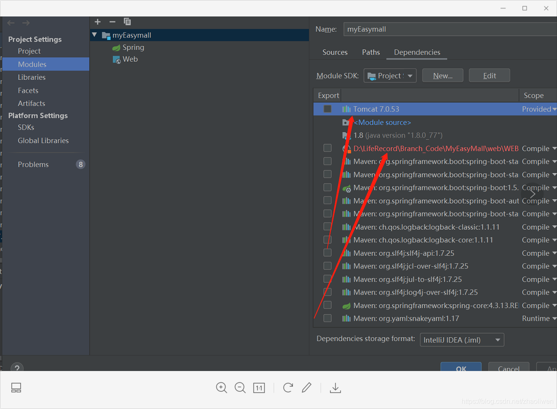Click the add module plus icon

click(x=98, y=22)
